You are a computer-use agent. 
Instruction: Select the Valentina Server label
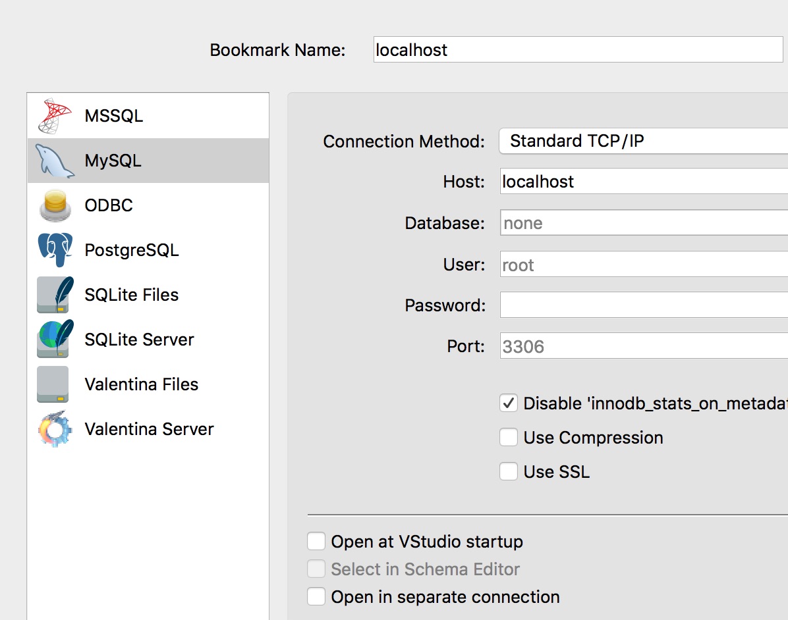click(x=149, y=428)
